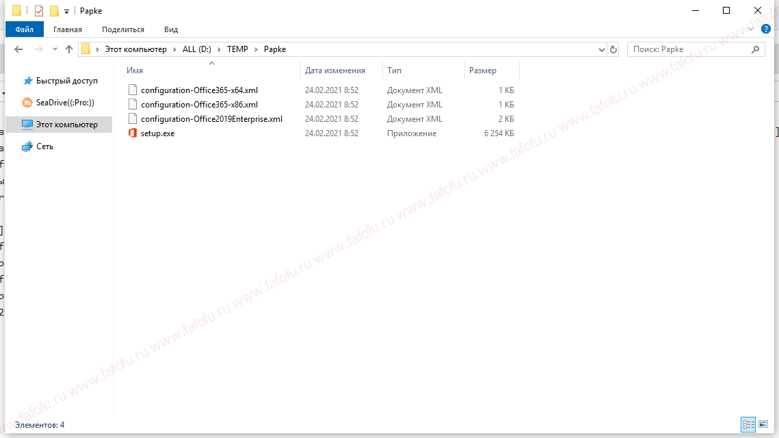Select Сеть in navigation pane
Viewport: 779px width, 438px height.
click(x=44, y=146)
